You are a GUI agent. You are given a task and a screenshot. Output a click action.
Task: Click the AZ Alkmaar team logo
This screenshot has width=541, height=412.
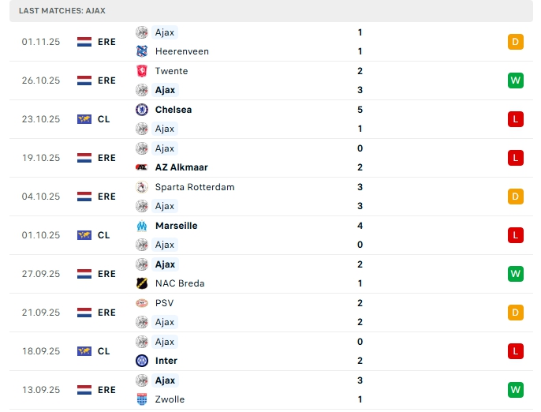(142, 167)
